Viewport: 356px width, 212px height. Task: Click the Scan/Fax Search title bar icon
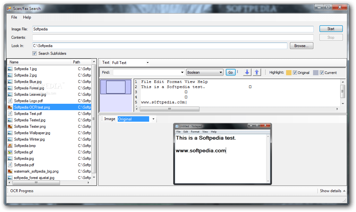[x=9, y=9]
